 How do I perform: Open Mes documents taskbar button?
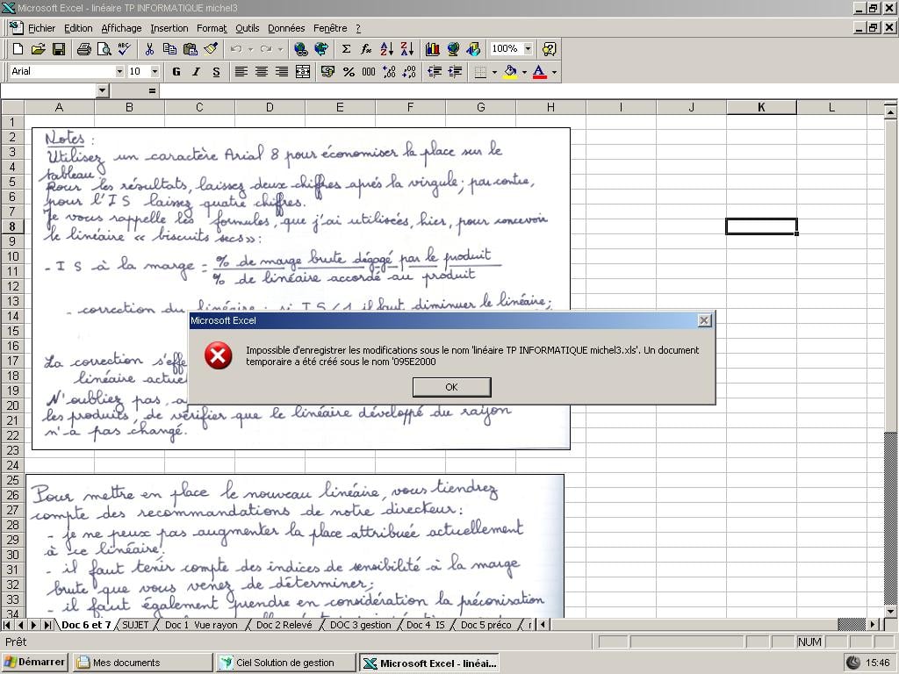point(143,663)
